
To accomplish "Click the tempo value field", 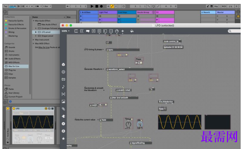I will coord(13,6).
